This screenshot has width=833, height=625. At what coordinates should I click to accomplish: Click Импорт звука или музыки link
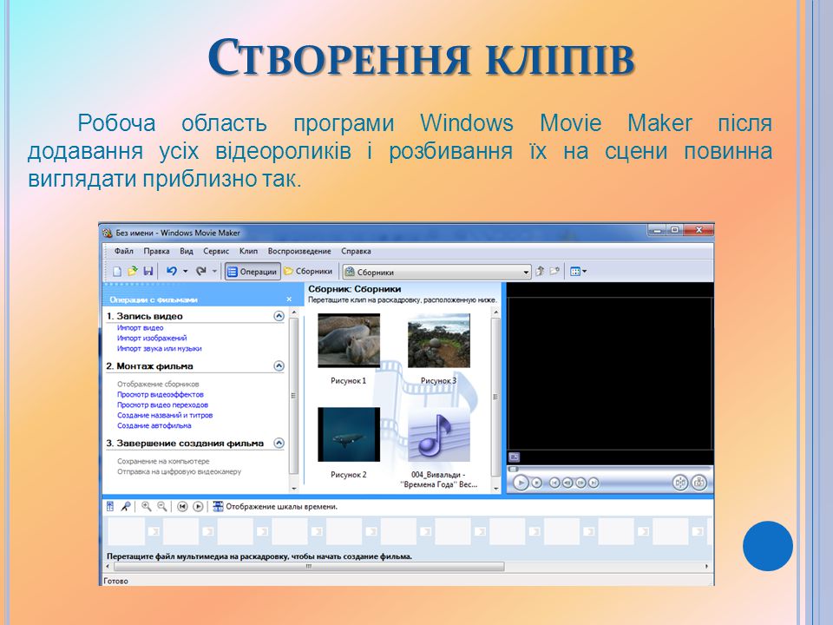(160, 349)
